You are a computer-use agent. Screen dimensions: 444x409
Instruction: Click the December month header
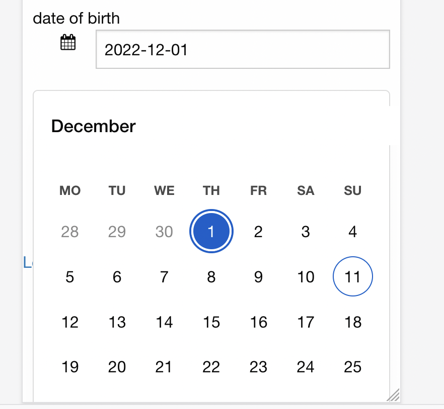point(93,126)
